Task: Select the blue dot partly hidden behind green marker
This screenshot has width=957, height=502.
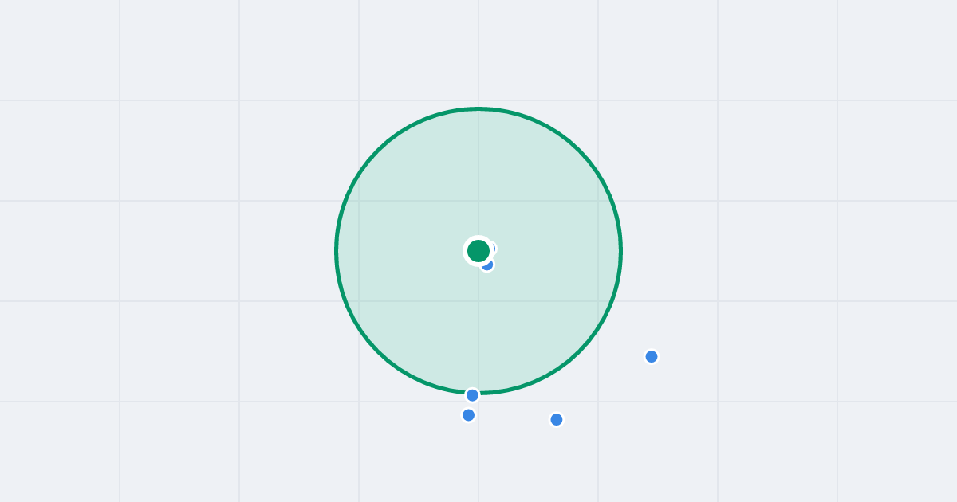Action: (491, 248)
